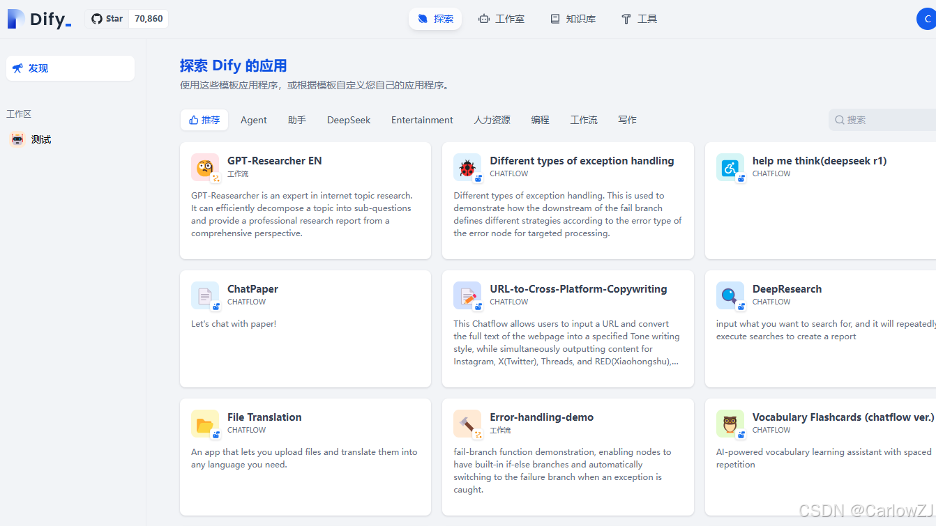The image size is (936, 526).
Task: Click 'Let's chat with paper!' description
Action: [234, 324]
